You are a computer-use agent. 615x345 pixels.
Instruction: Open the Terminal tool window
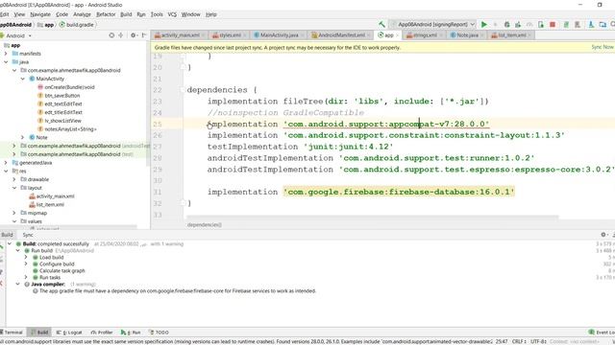11,333
